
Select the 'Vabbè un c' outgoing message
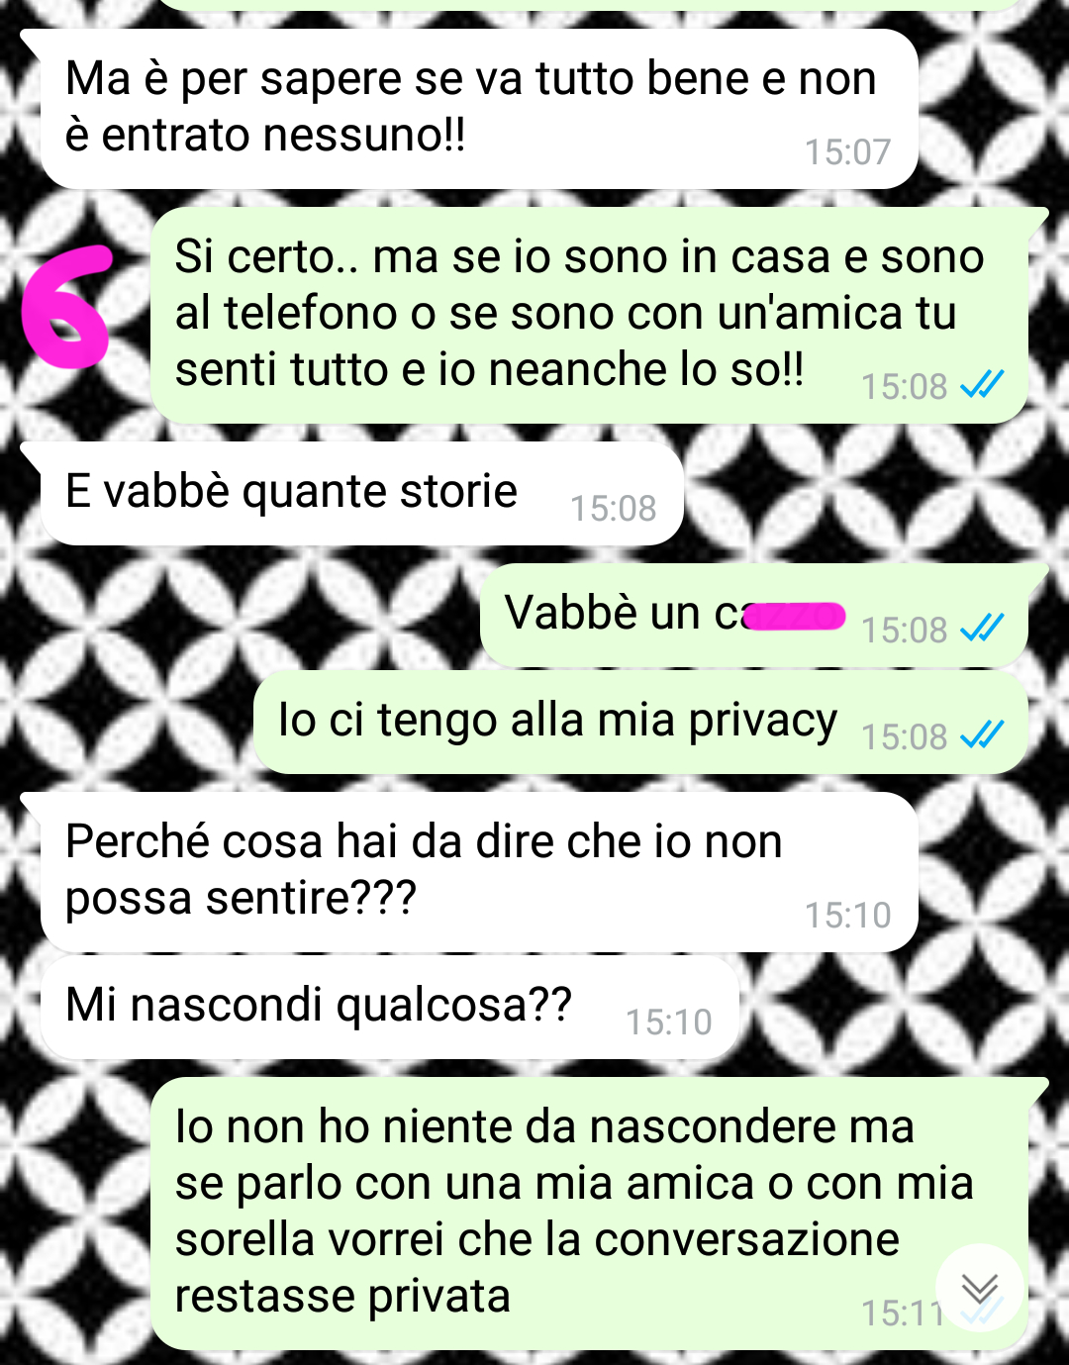(753, 616)
